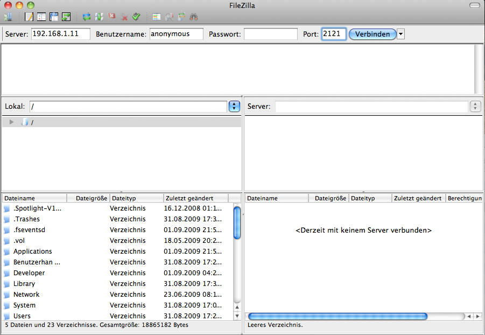
Task: Select the Benutzerhan ... folder
Action: [117, 262]
